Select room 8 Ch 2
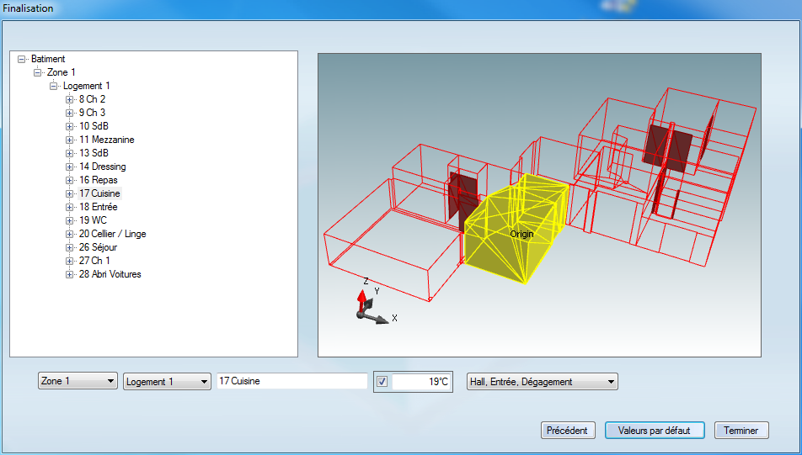This screenshot has width=802, height=455. click(x=92, y=99)
